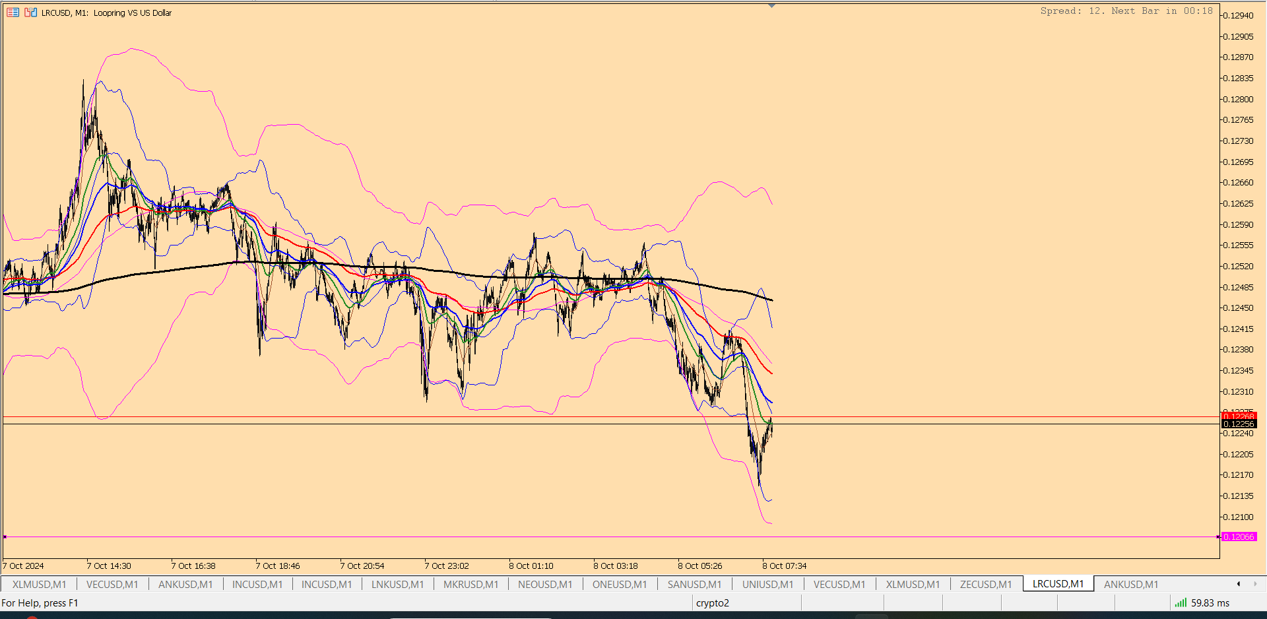Screen dimensions: 1267x619
Task: Go to the LNKUSD,M1 chart tab
Action: (x=397, y=584)
